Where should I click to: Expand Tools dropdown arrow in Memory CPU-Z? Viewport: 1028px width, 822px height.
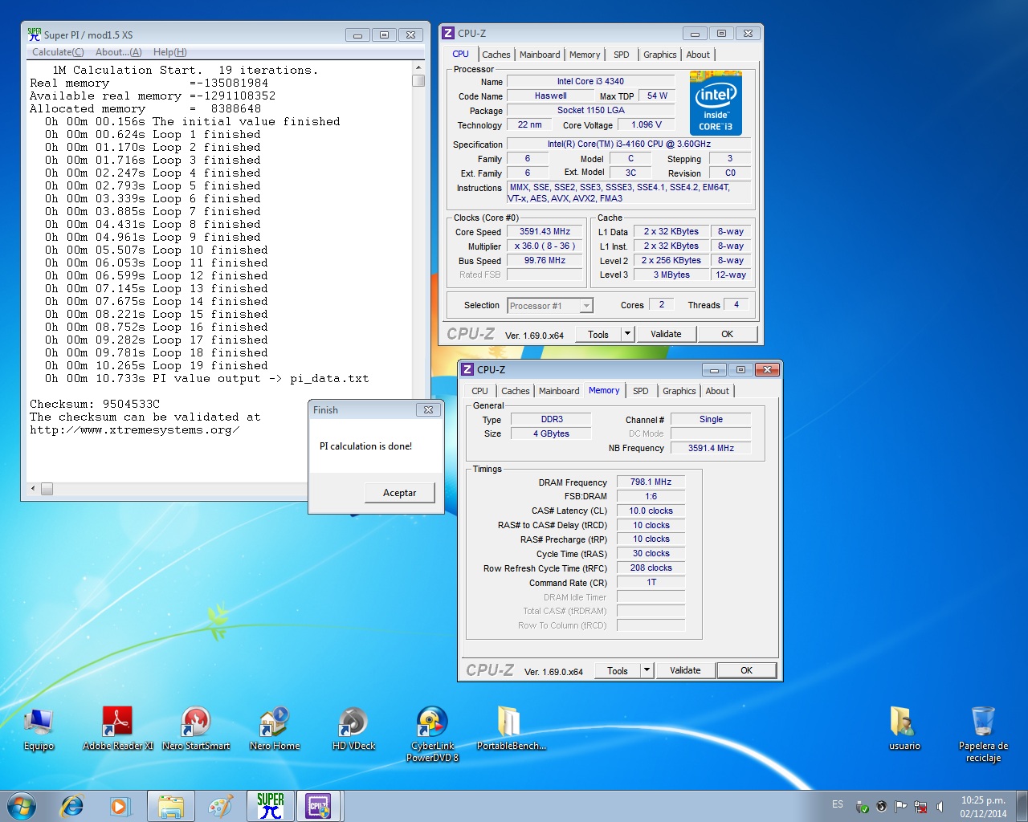point(647,670)
